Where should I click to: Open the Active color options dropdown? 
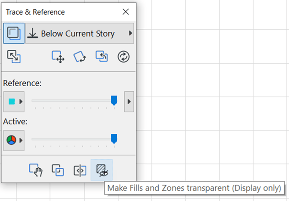point(14,140)
